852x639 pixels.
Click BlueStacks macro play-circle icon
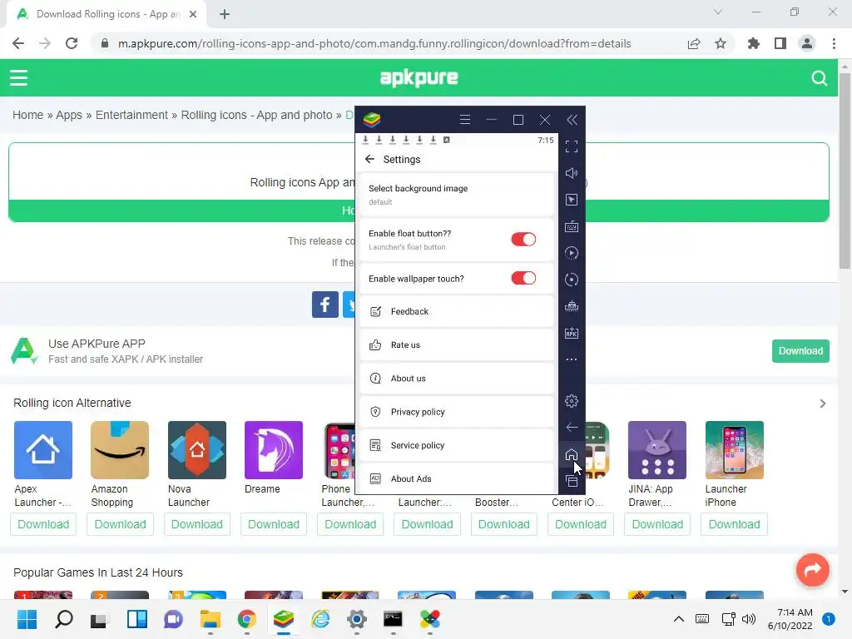[x=571, y=253]
